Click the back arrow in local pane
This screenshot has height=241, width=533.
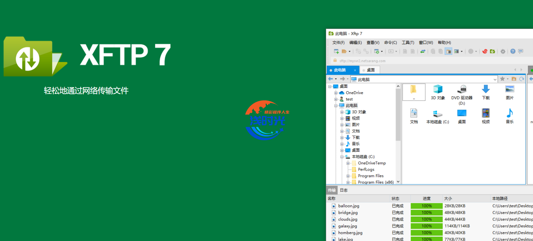[330, 79]
